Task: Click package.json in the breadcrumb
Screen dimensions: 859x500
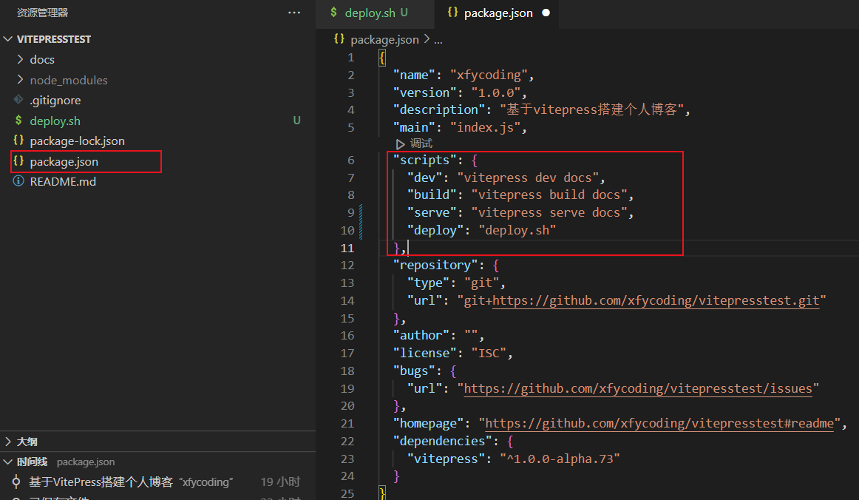Action: click(384, 39)
